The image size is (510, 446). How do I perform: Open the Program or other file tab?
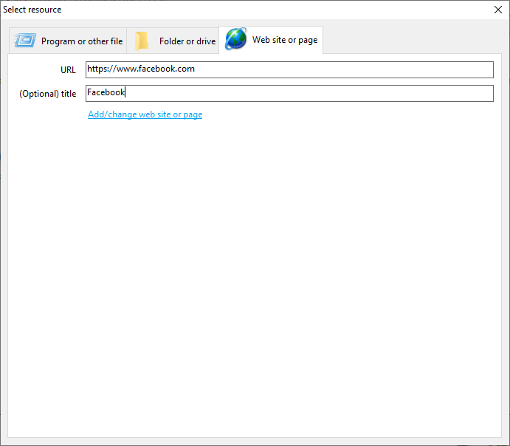coord(68,41)
